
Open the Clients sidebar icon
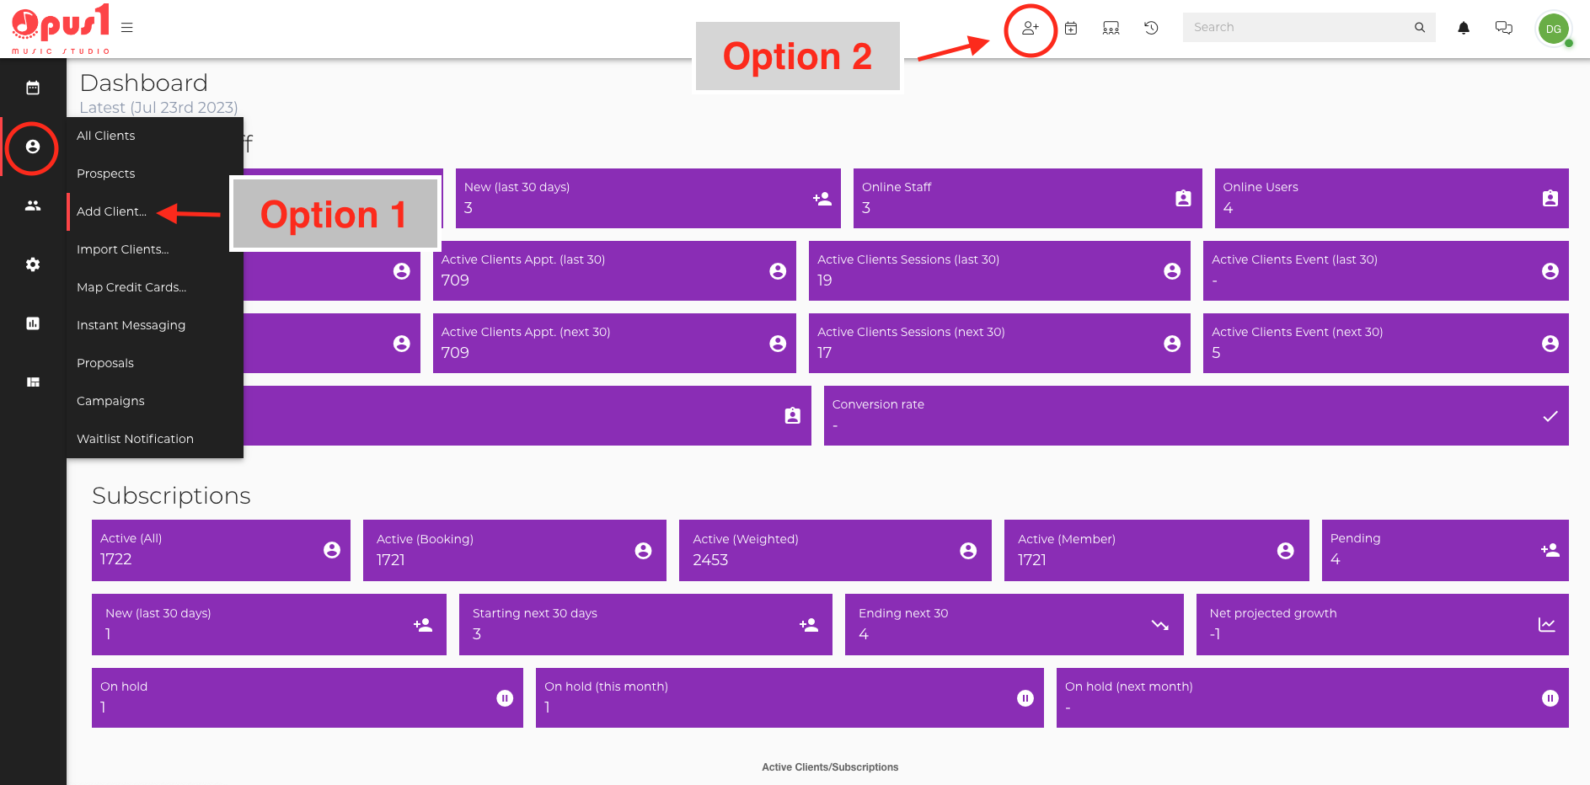point(33,147)
